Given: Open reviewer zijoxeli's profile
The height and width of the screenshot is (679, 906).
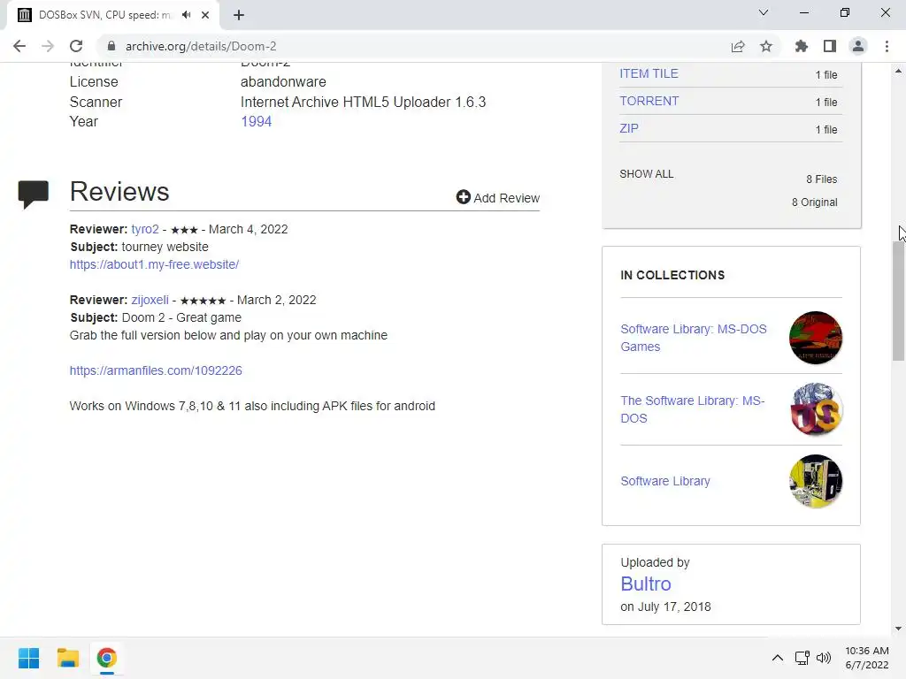Looking at the screenshot, I should click(150, 301).
